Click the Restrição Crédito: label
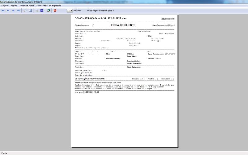248x155 pixels. 83,73
